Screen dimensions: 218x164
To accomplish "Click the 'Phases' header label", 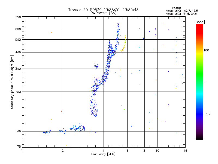I will [176, 8].
